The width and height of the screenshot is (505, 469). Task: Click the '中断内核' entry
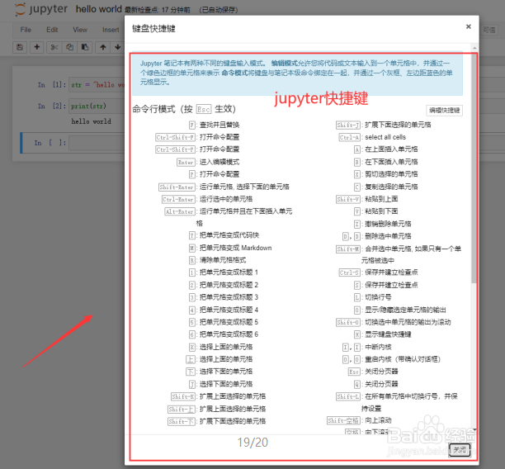367,347
